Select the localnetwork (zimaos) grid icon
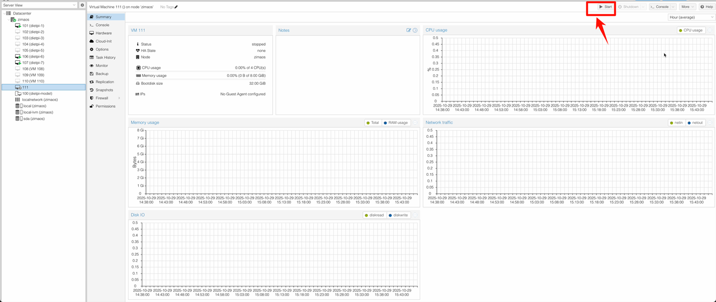The height and width of the screenshot is (302, 716). pyautogui.click(x=18, y=100)
